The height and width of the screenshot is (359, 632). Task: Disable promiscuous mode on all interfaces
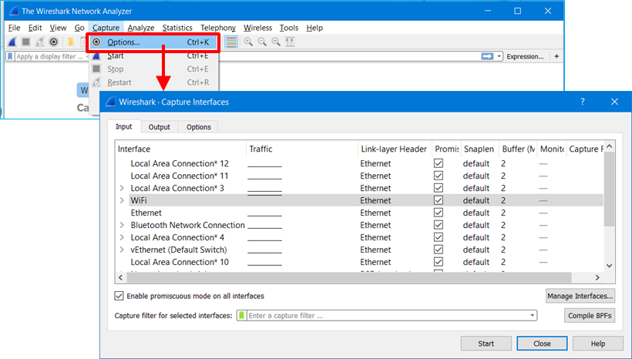pyautogui.click(x=119, y=296)
